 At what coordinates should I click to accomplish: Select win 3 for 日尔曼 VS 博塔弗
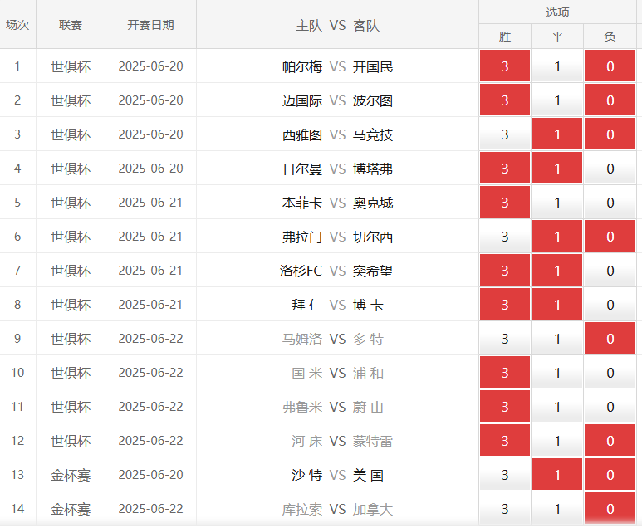pyautogui.click(x=505, y=168)
